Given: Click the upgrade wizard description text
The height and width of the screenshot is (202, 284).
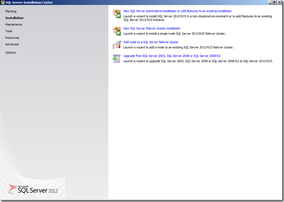Looking at the screenshot, I should pyautogui.click(x=198, y=61).
